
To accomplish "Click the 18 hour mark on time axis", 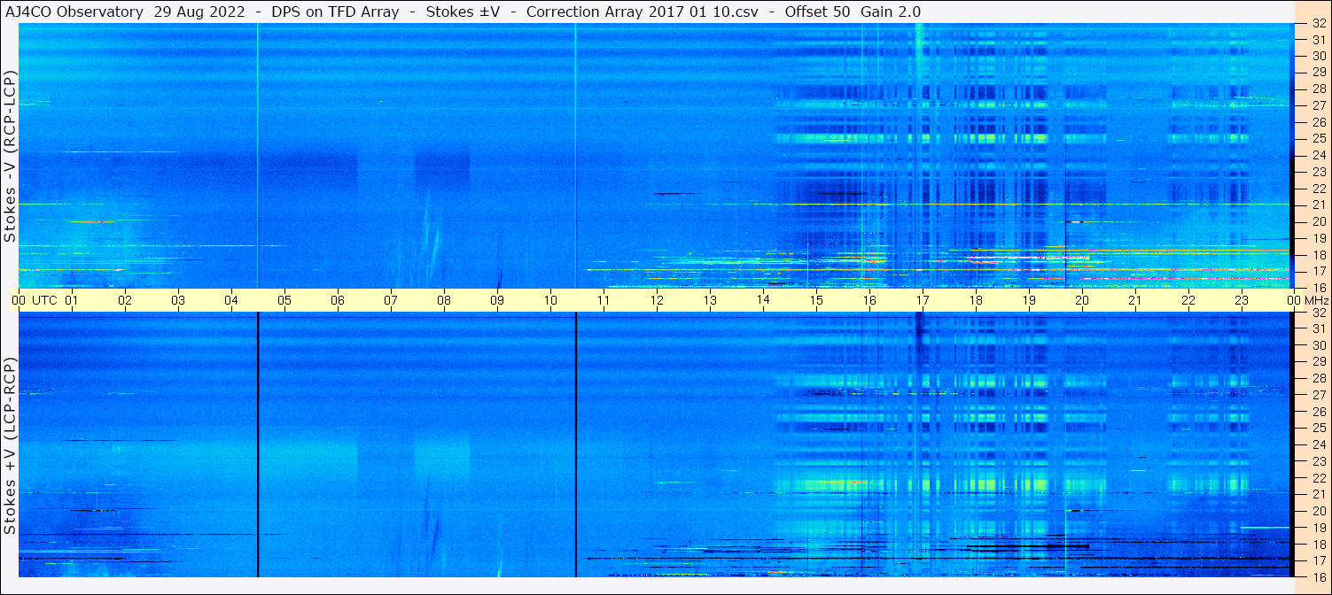I will click(976, 300).
